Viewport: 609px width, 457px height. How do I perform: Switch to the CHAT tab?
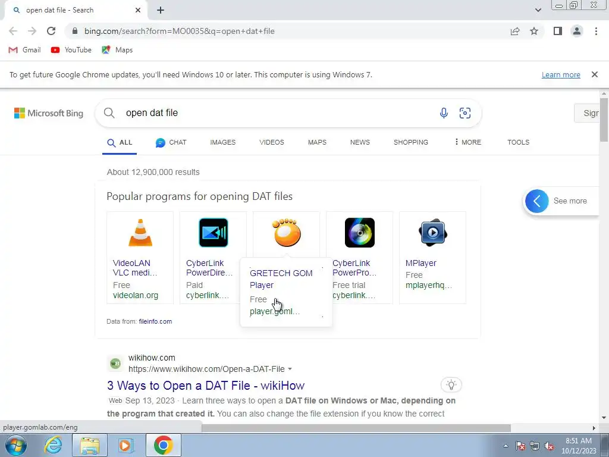click(171, 143)
